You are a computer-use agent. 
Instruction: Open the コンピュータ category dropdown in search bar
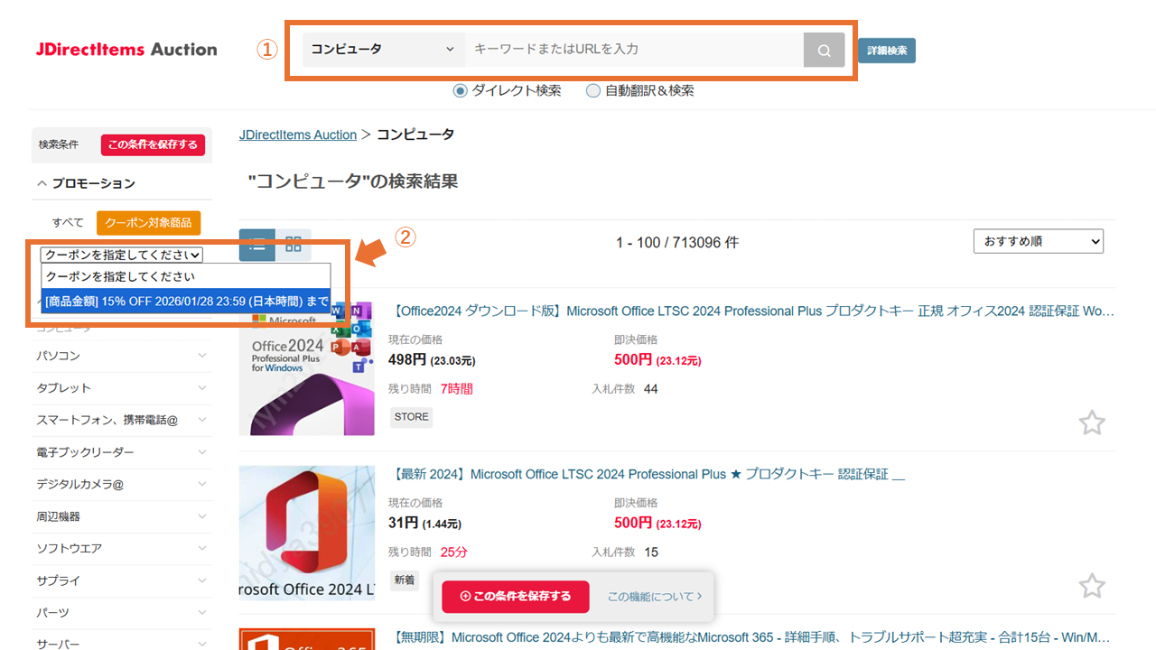tap(384, 50)
